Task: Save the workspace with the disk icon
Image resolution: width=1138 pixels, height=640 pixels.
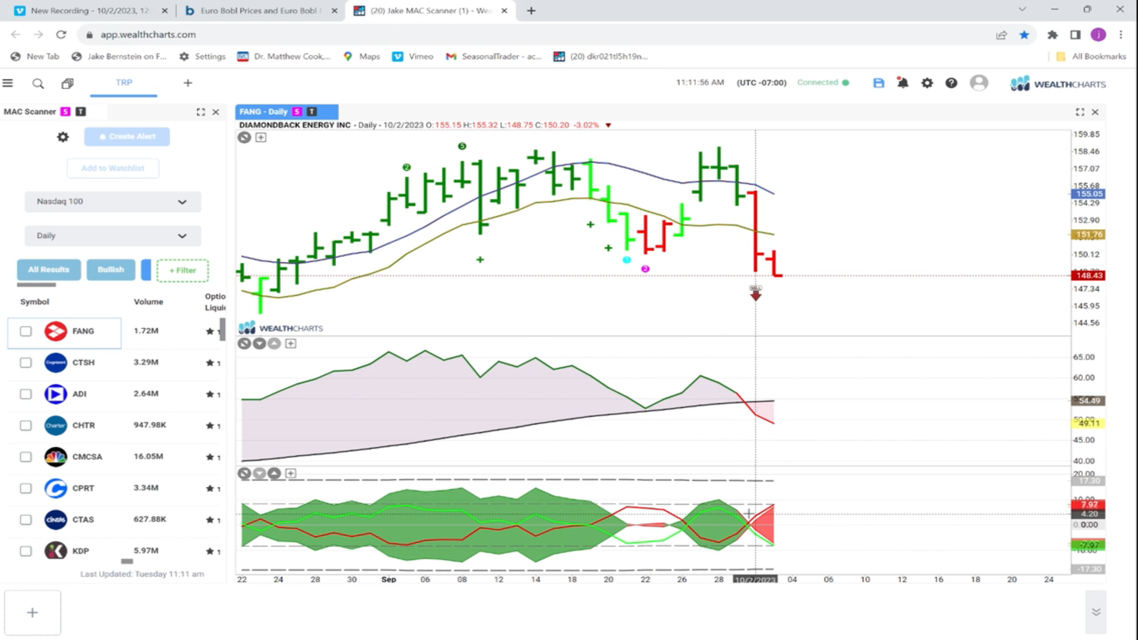Action: 878,84
